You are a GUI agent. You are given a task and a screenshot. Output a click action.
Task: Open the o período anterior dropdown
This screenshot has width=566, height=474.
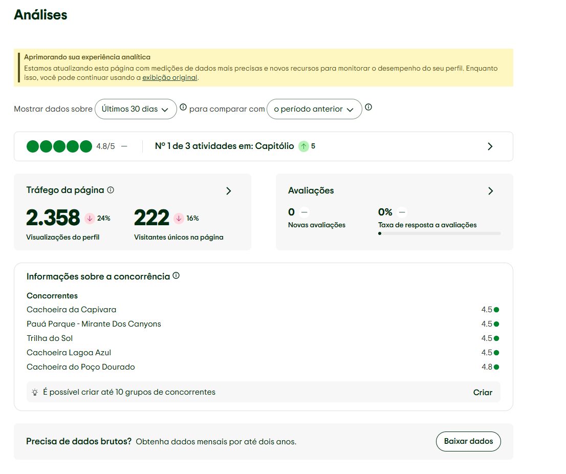click(314, 109)
